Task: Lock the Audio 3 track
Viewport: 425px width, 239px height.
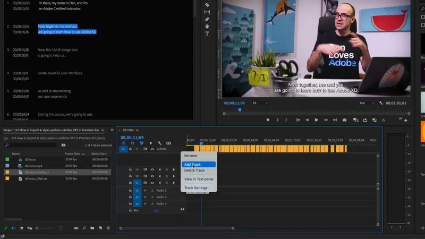Action: tap(130, 203)
